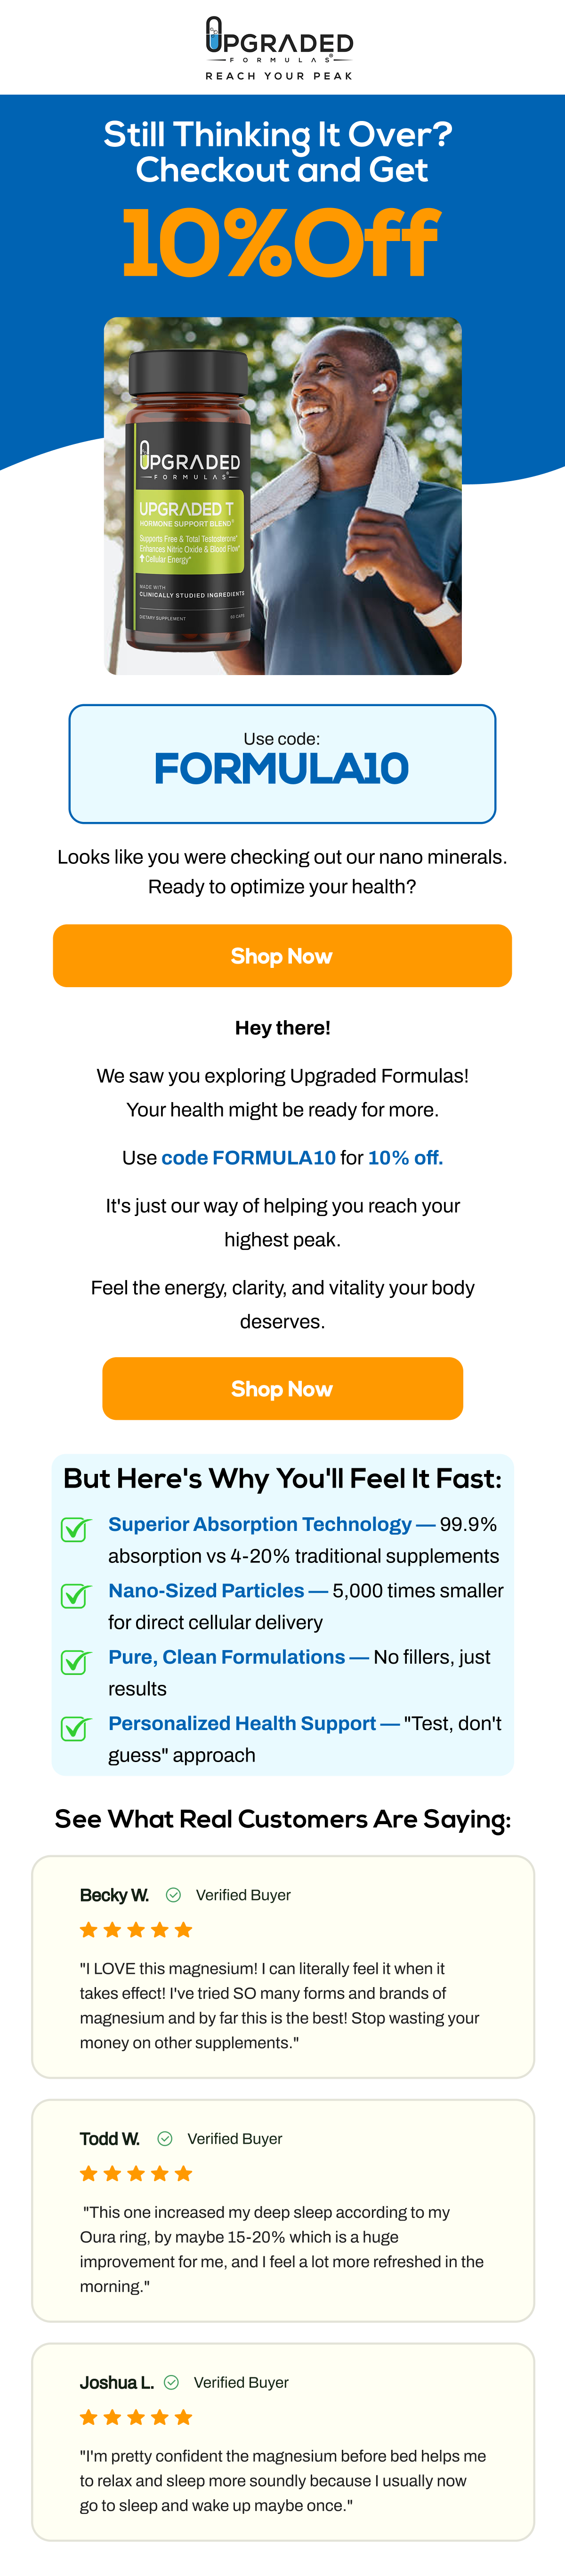565x2576 pixels.
Task: Click the first star in Becky W.'s rating
Action: click(x=88, y=1929)
